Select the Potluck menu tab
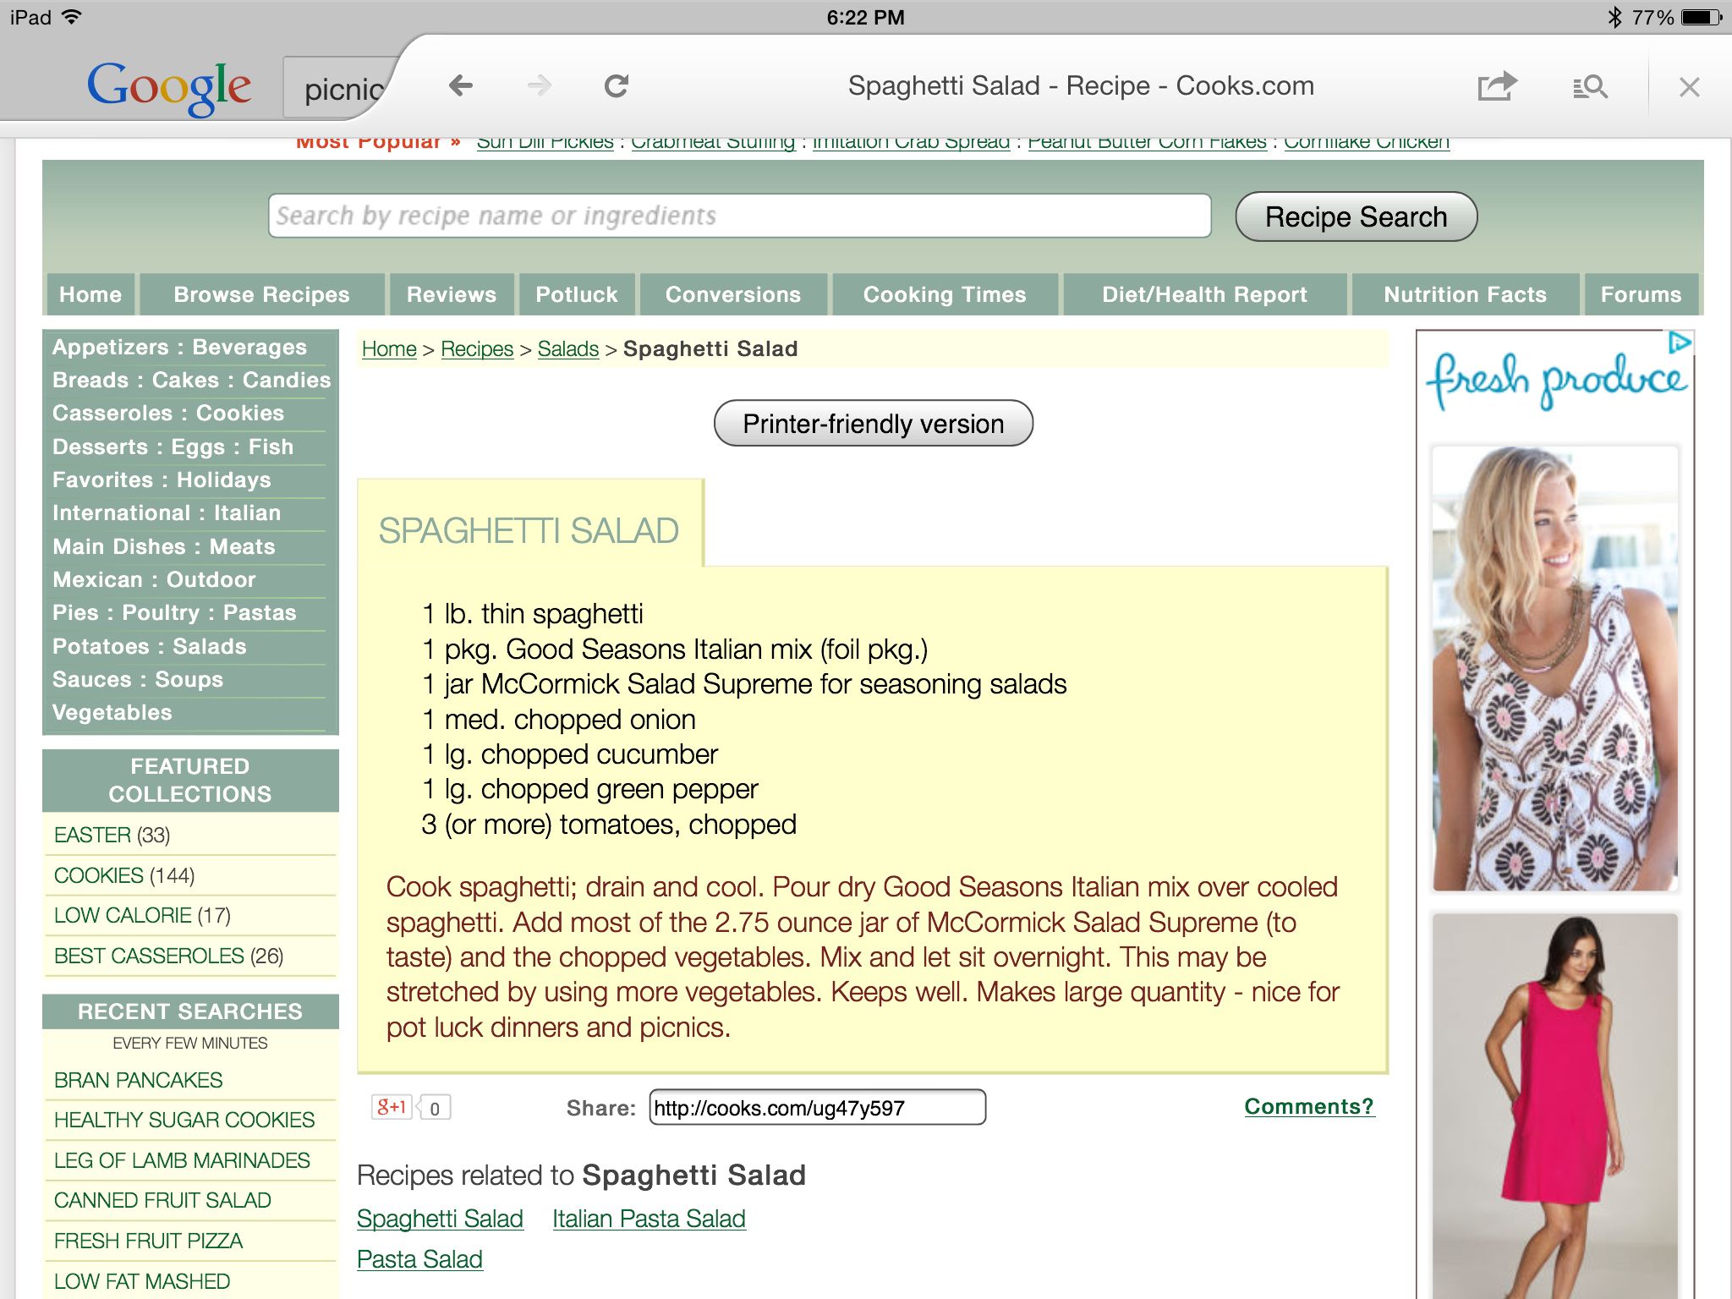 point(577,293)
